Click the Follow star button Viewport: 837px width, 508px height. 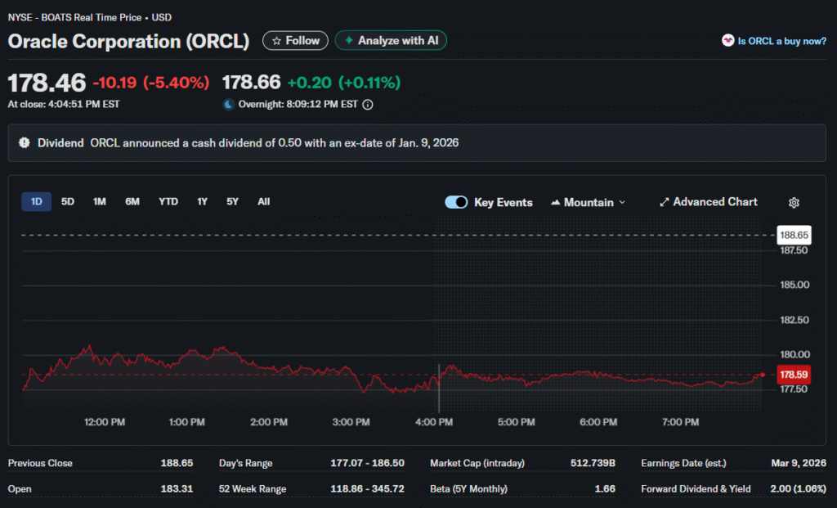tap(295, 40)
